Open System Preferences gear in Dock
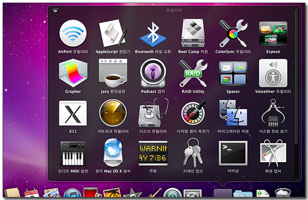Screen dimensions: 308x200 192,193
